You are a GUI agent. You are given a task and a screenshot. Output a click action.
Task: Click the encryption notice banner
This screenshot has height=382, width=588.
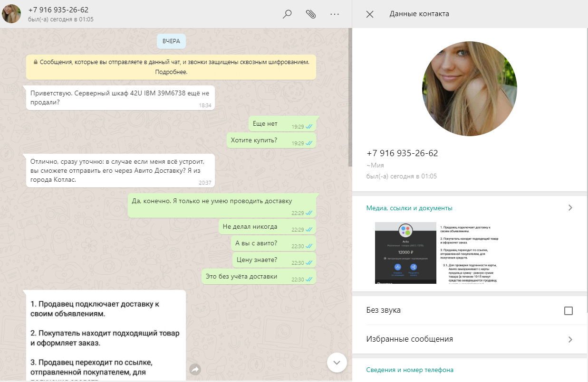point(171,67)
